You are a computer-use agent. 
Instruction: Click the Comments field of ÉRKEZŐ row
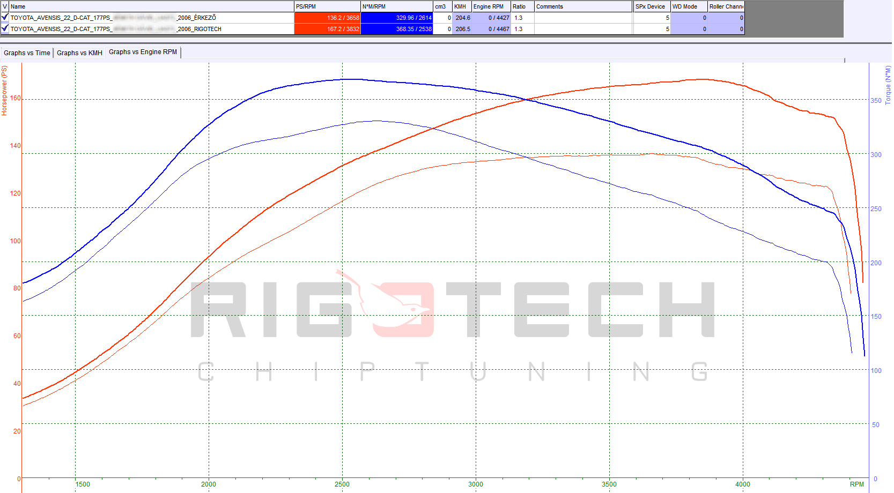tap(583, 18)
